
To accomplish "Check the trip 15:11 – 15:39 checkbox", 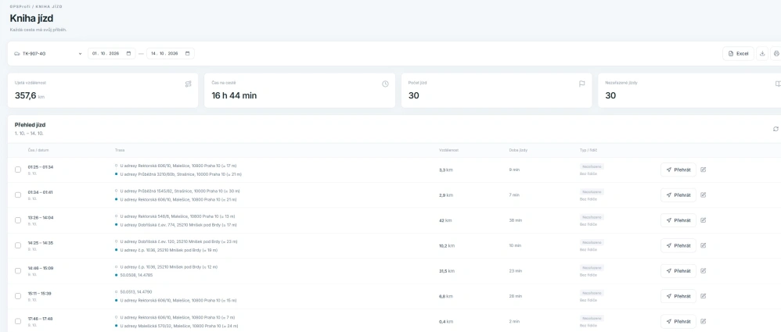I will pos(18,296).
